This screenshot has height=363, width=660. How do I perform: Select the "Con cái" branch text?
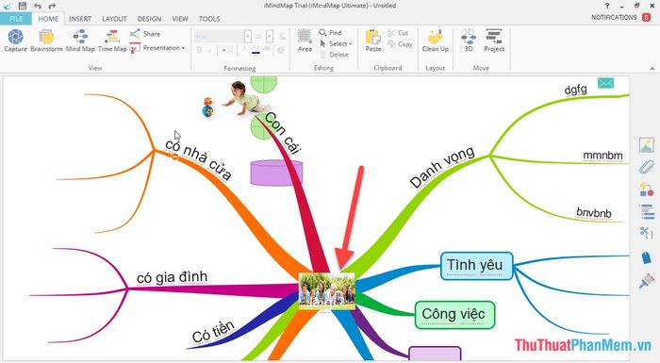[x=282, y=133]
